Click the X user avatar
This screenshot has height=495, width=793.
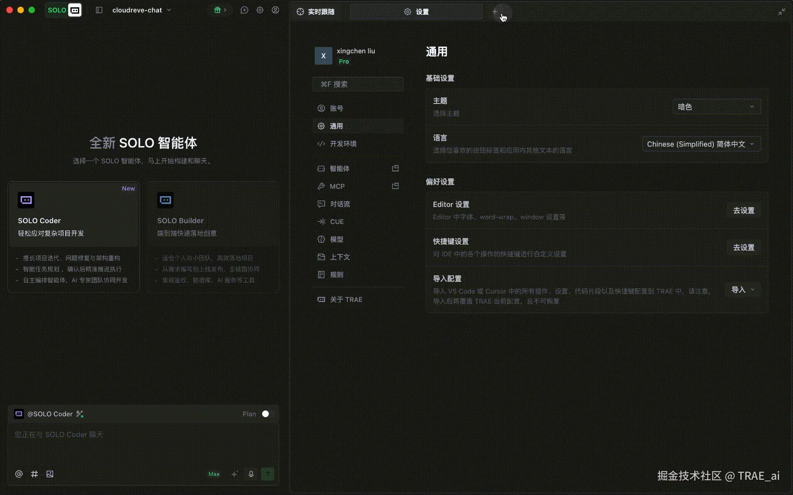coord(323,56)
